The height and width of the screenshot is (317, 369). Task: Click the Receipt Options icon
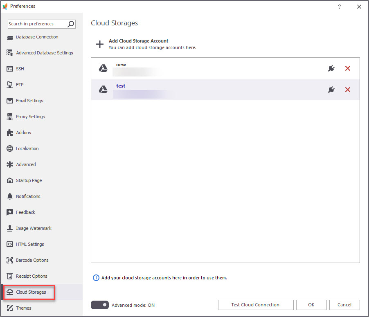[10, 276]
